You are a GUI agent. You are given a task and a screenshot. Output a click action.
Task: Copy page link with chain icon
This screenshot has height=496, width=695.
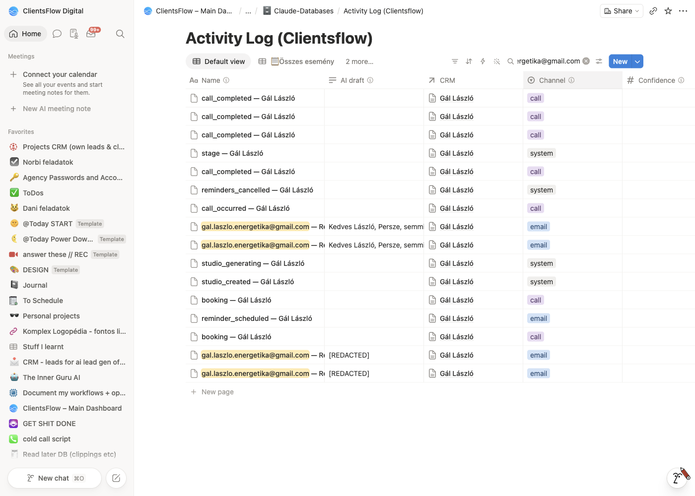653,11
